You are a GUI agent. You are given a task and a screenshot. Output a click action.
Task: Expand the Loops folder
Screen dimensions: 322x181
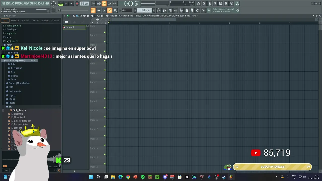coord(12,99)
